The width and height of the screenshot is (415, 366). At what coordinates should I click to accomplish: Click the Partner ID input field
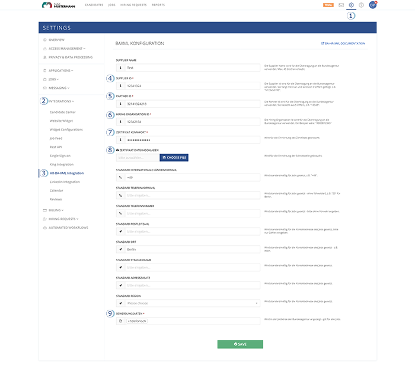point(193,104)
